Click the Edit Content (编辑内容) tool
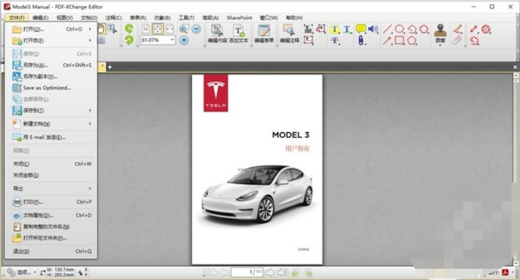520x280 pixels. pyautogui.click(x=217, y=33)
